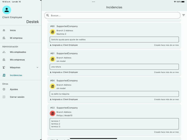This screenshot has width=187, height=140.
Task: Click the yellow status icon of incident #61
Action: pos(52,59)
